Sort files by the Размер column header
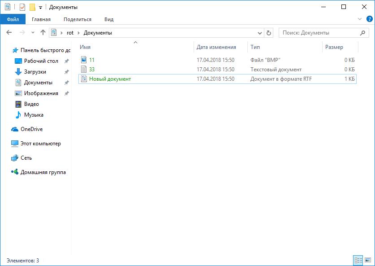 click(340, 47)
